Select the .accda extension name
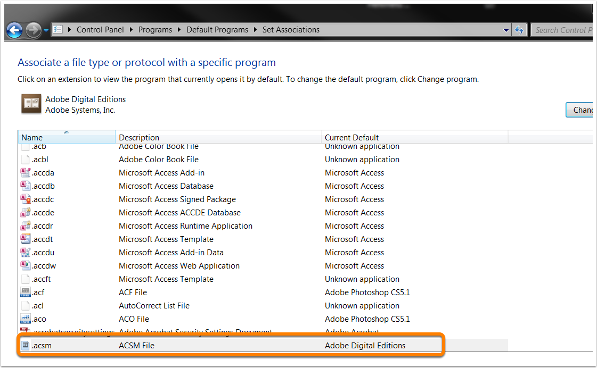The height and width of the screenshot is (368, 597). pos(43,173)
